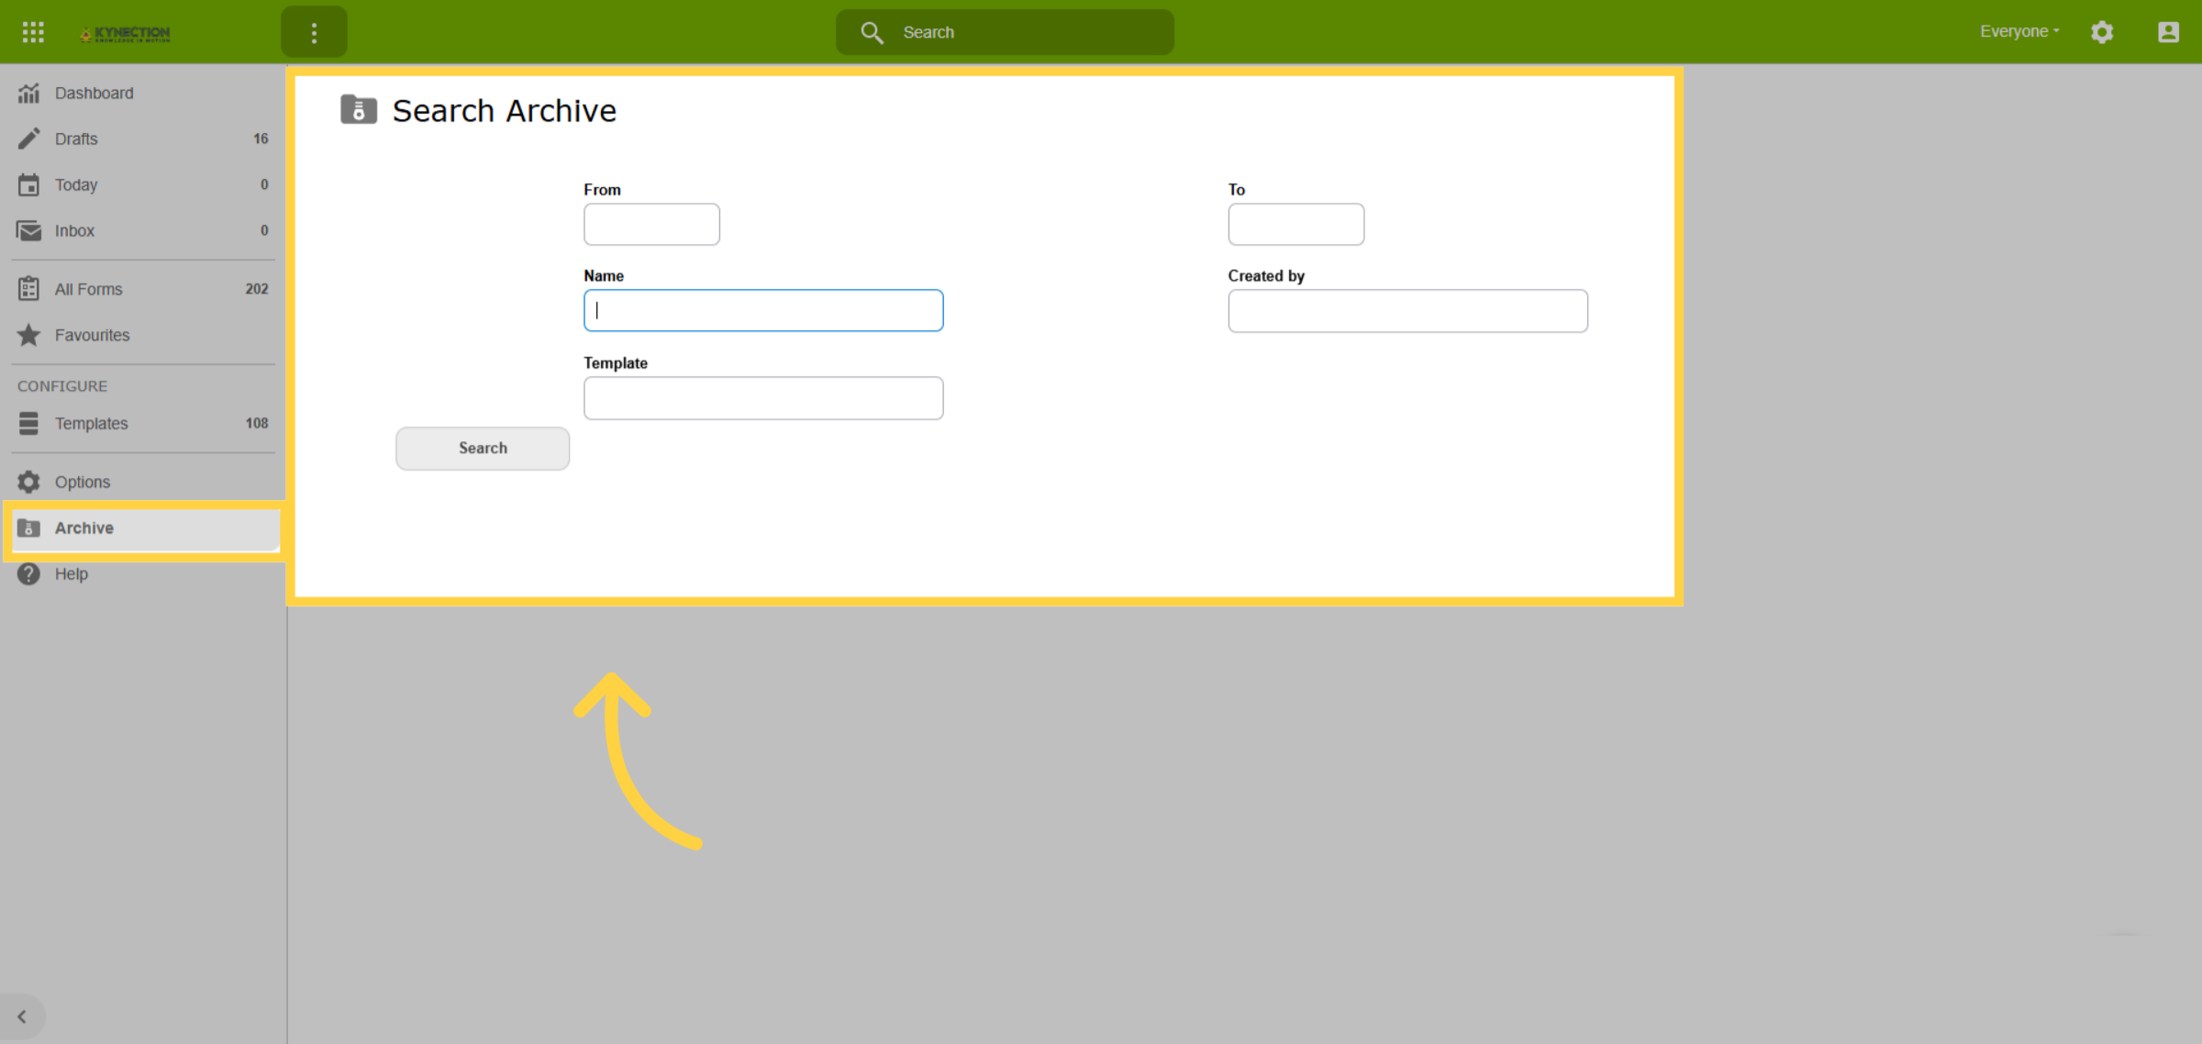Viewport: 2202px width, 1044px height.
Task: Click the Favourites star icon
Action: tap(28, 335)
